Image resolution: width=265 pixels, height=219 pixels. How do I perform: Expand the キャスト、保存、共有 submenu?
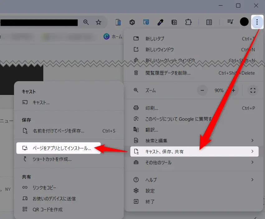(x=194, y=152)
